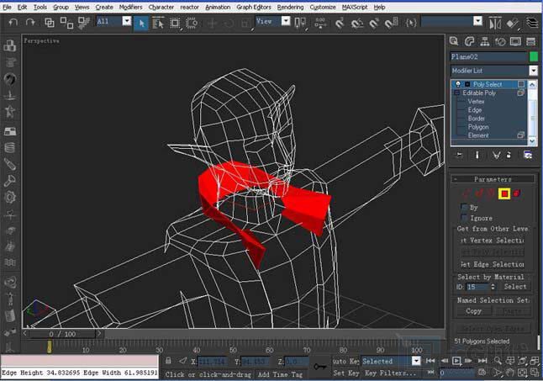Screen dimensions: 543x381
Task: Click the green object color swatch
Action: click(x=534, y=56)
